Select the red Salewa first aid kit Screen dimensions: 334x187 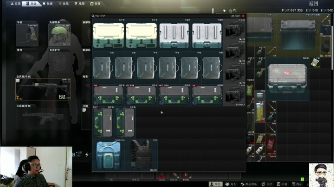(271, 144)
